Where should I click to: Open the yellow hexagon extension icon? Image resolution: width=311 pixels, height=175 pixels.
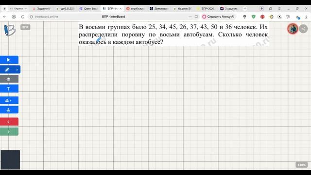(x=271, y=17)
